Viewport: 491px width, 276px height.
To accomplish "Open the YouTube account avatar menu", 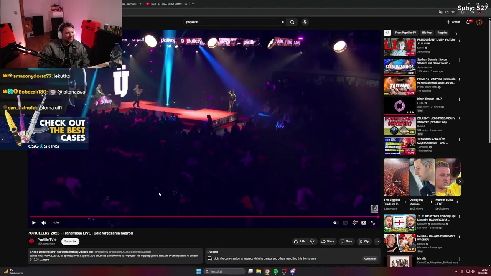I will tap(479, 22).
